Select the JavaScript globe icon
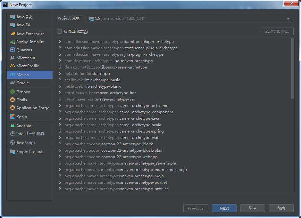Viewport: 301px width, 218px height. pos(13,143)
